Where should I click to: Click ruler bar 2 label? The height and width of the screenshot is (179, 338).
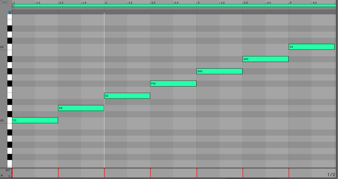tap(106, 3)
